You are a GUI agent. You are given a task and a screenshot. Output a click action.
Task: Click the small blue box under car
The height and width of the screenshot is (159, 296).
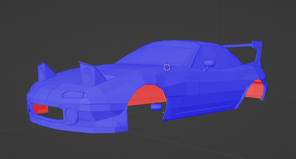(x=156, y=107)
